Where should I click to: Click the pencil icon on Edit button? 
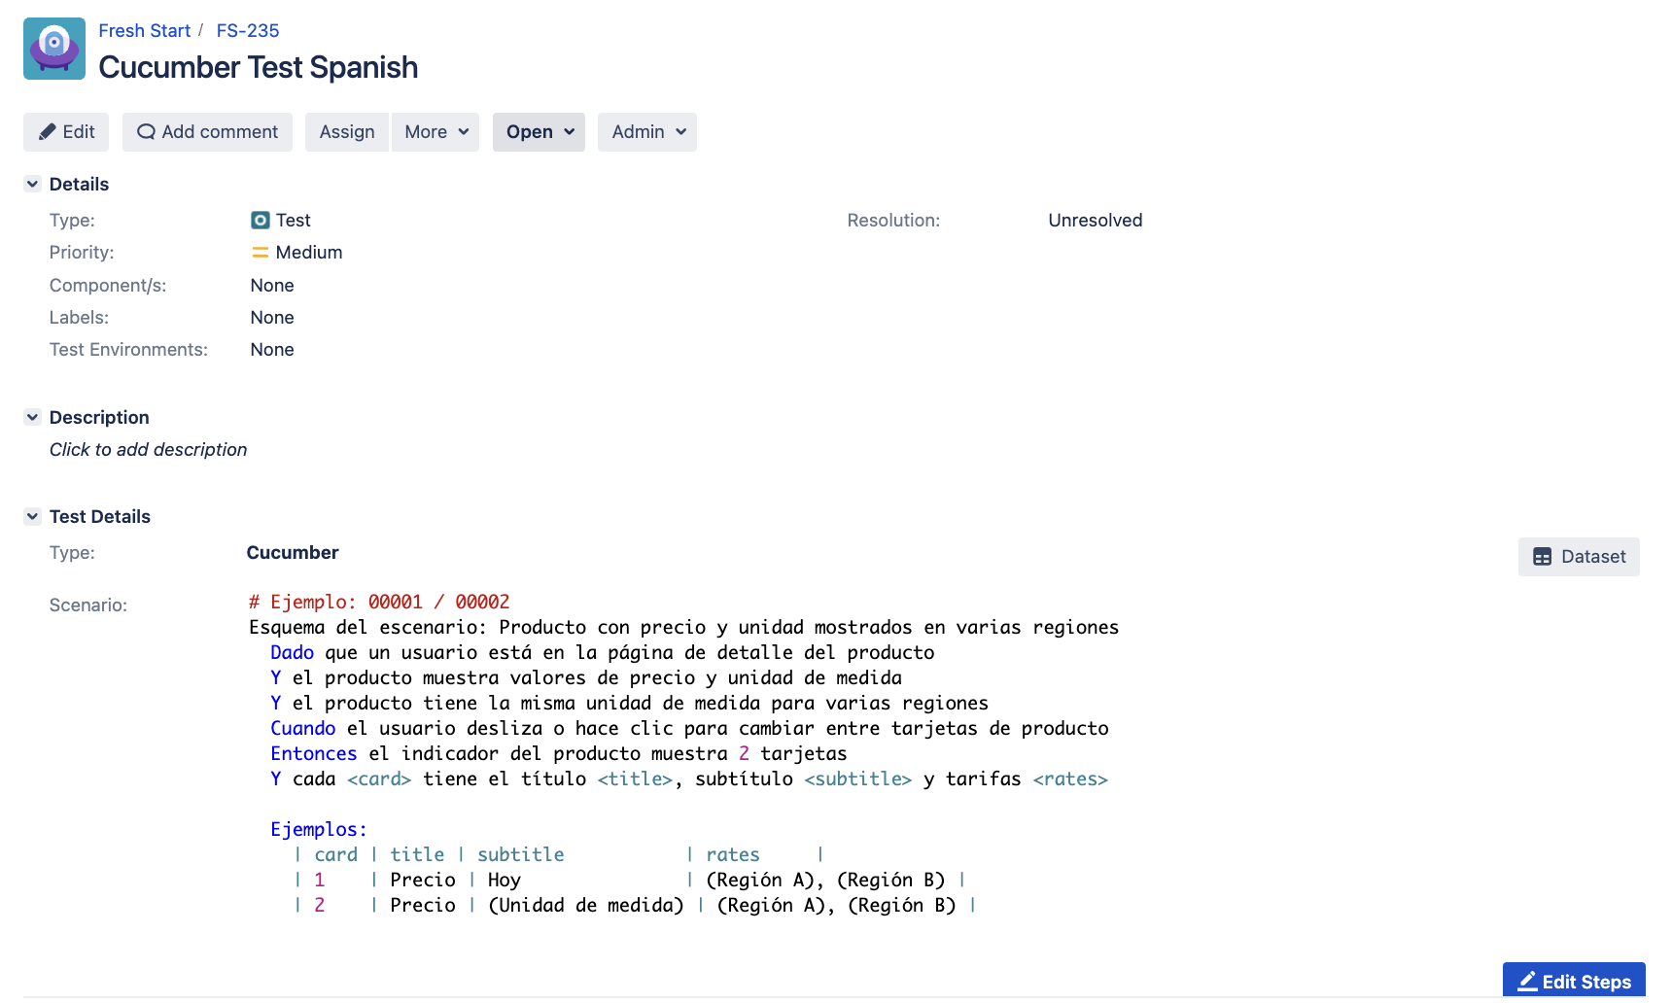click(47, 132)
